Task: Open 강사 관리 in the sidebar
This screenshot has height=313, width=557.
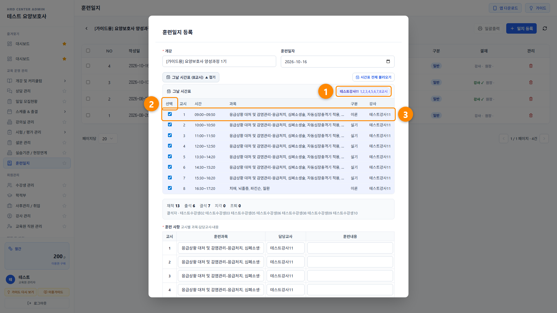Action: click(x=37, y=216)
